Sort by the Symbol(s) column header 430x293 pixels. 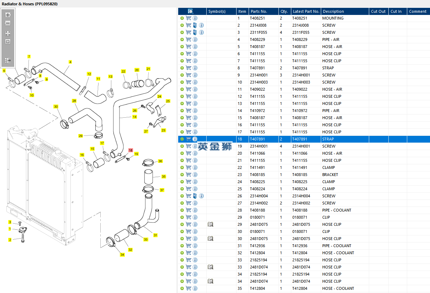pyautogui.click(x=221, y=11)
